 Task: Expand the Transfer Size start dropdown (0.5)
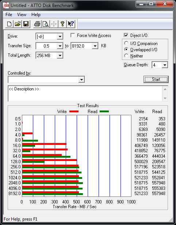(60, 46)
